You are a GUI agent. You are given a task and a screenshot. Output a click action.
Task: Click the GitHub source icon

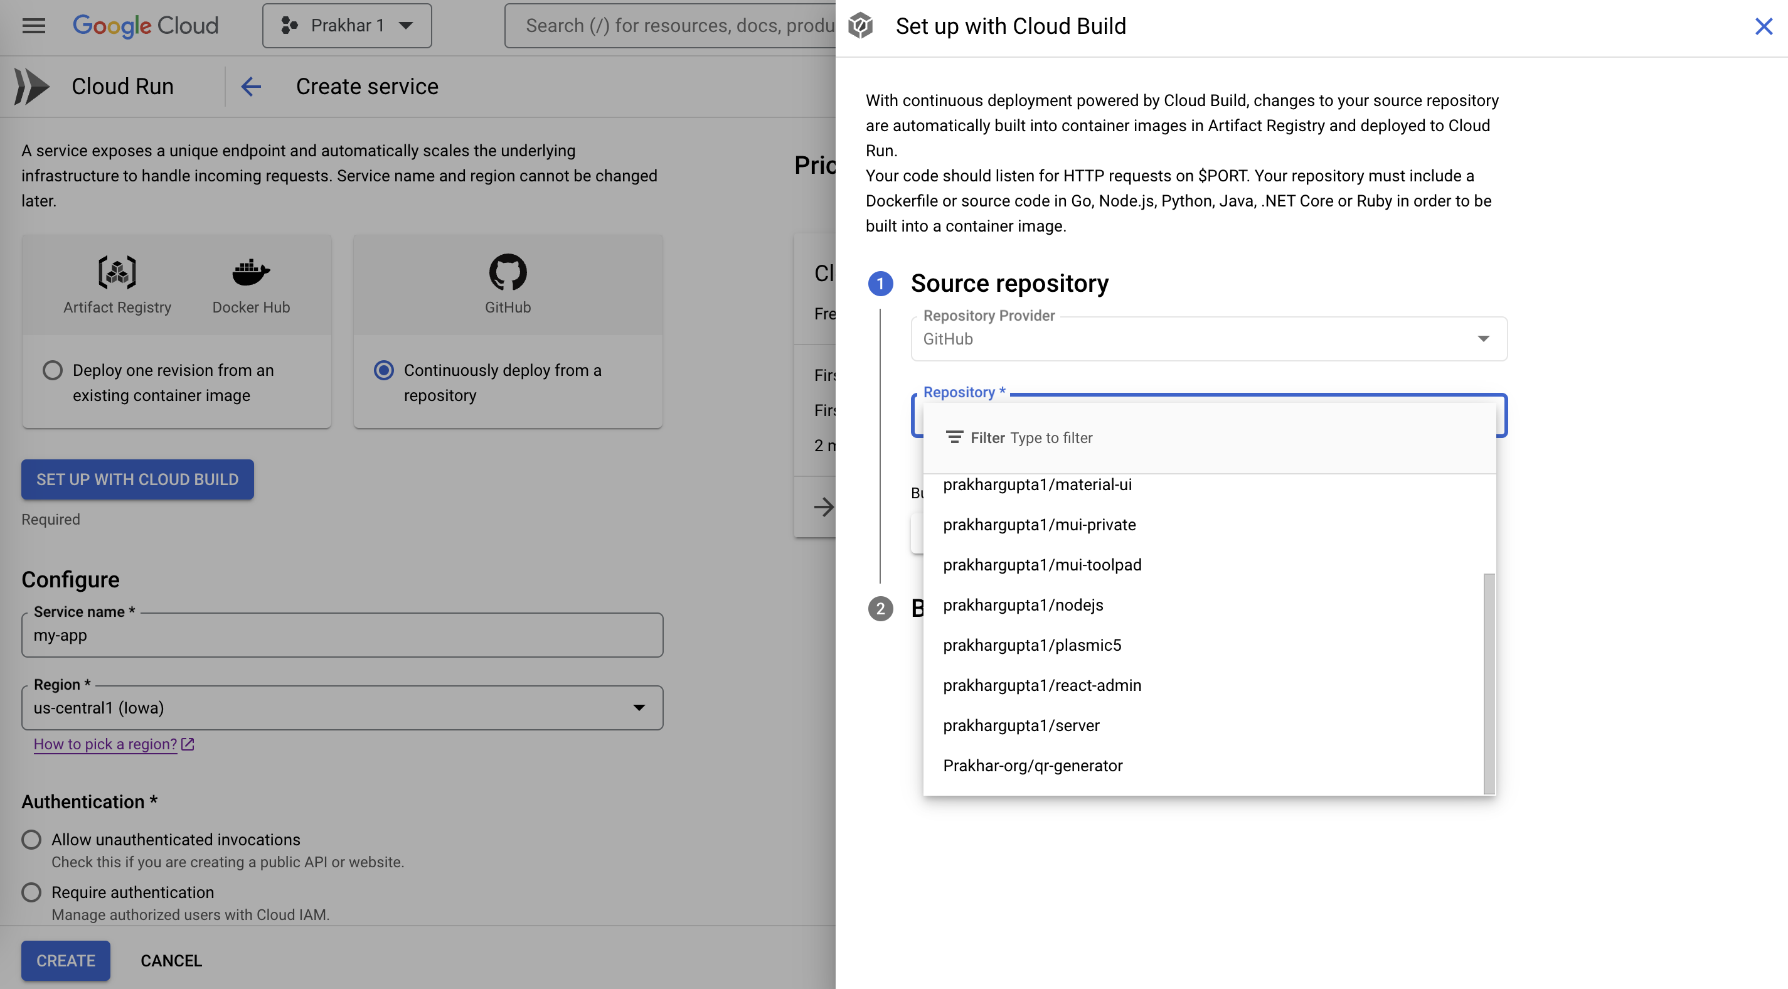point(508,272)
